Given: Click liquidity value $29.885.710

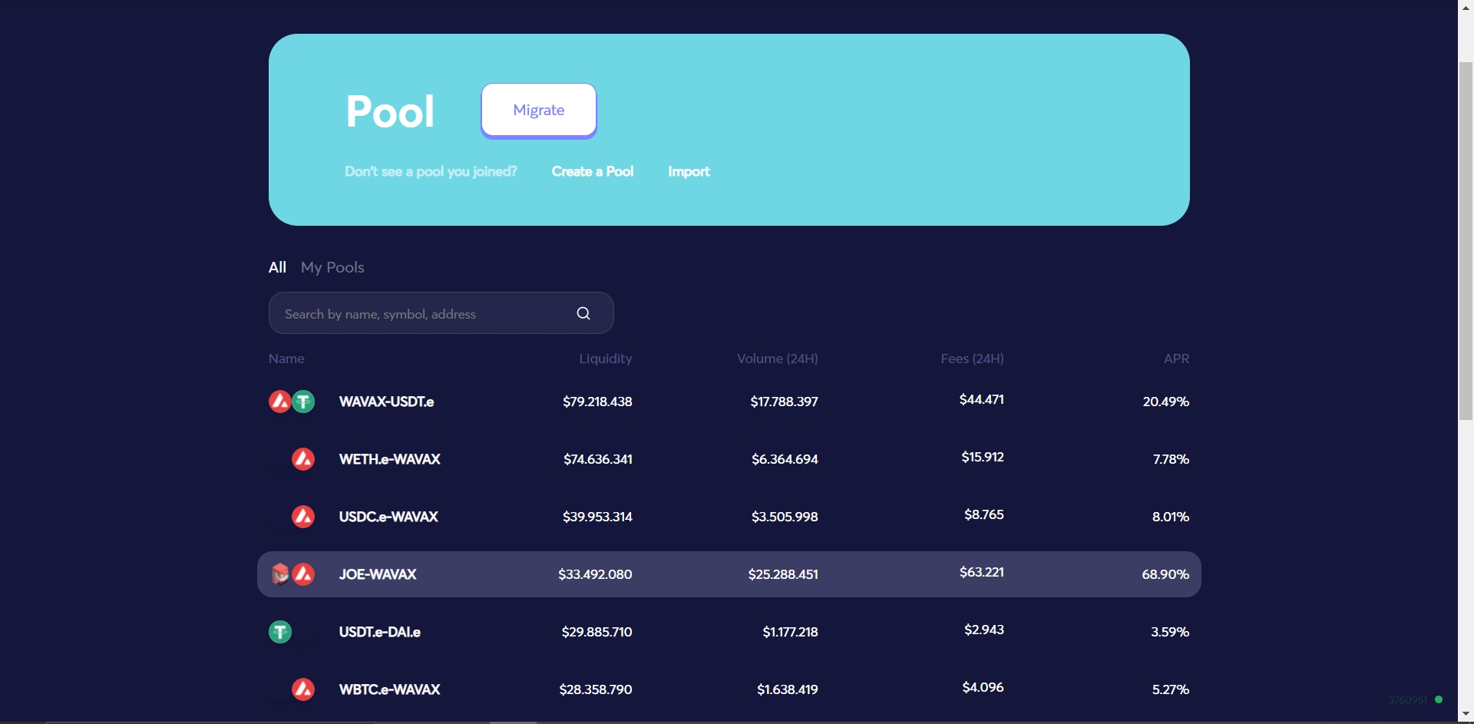Looking at the screenshot, I should (597, 632).
